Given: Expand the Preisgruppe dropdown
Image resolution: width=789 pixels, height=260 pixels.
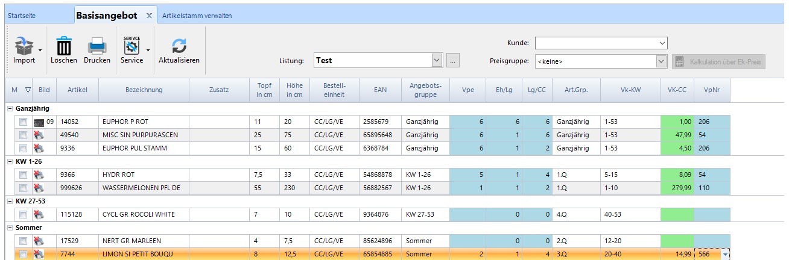Looking at the screenshot, I should [x=661, y=61].
